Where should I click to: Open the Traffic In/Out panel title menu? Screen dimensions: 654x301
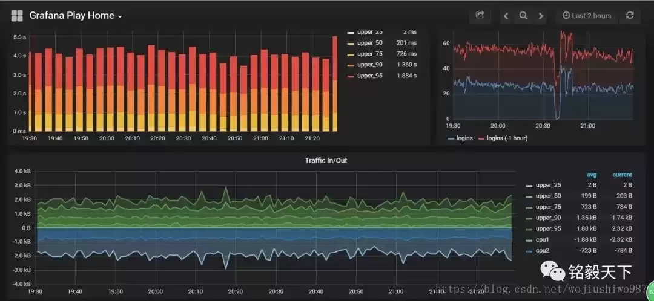click(x=326, y=160)
